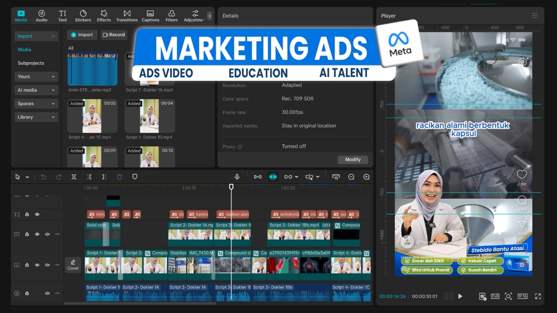Toggle the preview axis icon
The image size is (557, 313).
point(309,177)
